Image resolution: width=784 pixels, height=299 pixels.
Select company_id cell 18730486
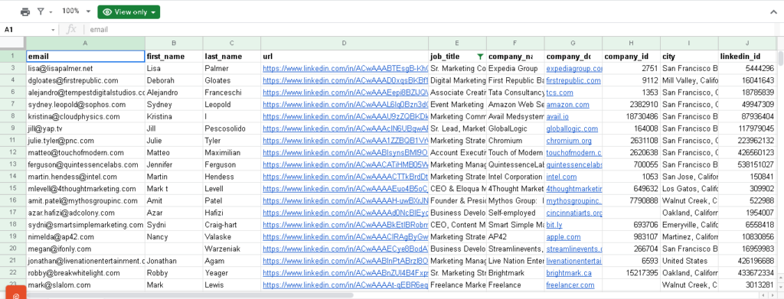point(632,116)
